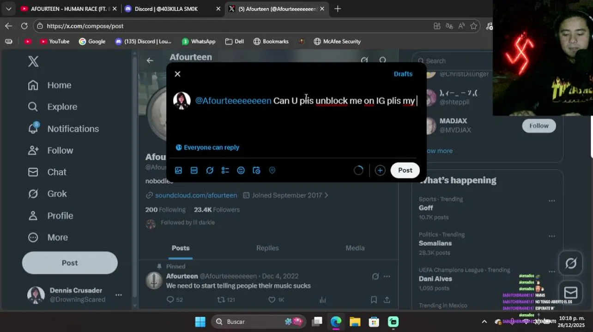
Task: Click Grok icon on pinned post
Action: (x=375, y=276)
